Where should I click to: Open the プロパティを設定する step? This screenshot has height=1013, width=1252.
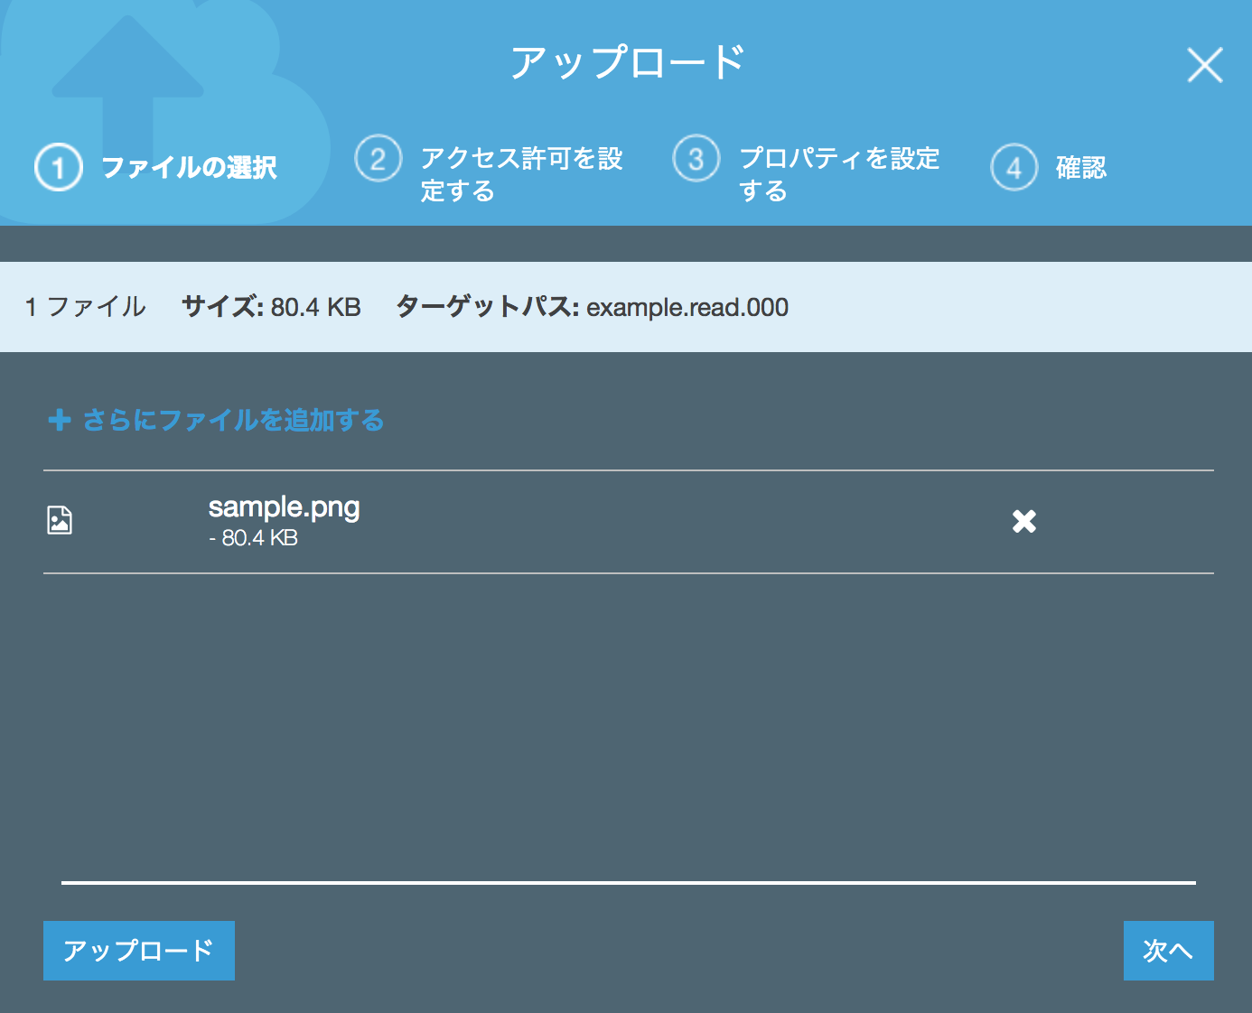coord(838,173)
